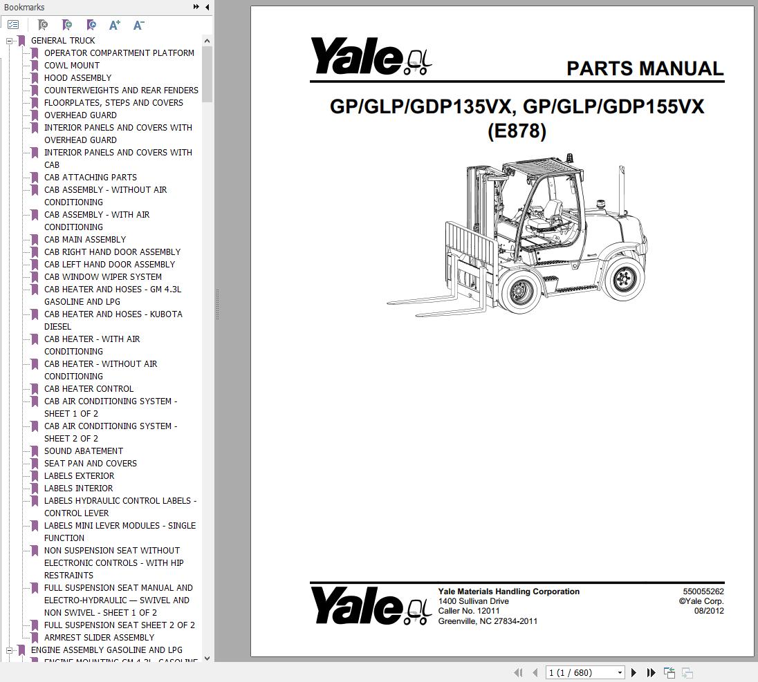Go to the first page button
Viewport: 758px width, 682px height.
coord(518,672)
